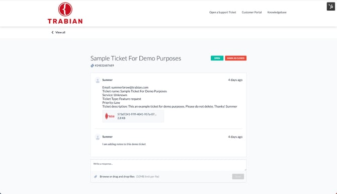Click Summer's avatar on the first message
This screenshot has width=337, height=194.
[x=98, y=80]
